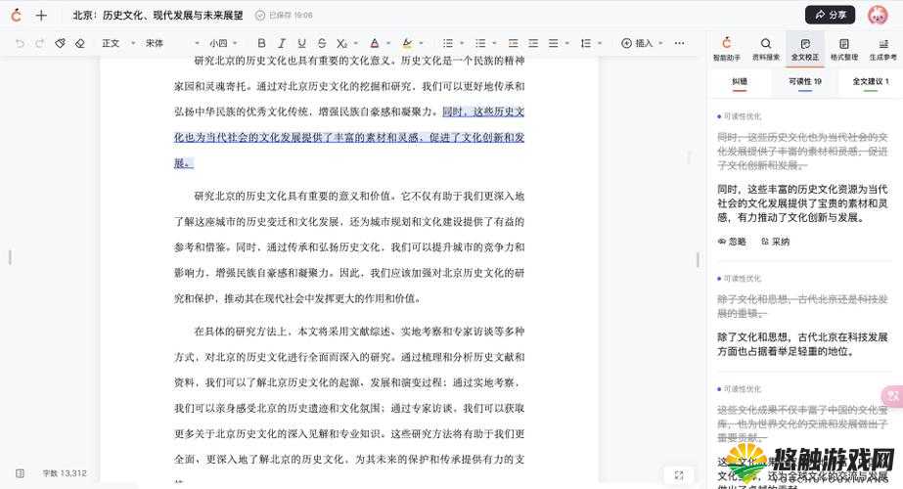The image size is (903, 489).
Task: Open the 格式整理 formatting panel
Action: pos(844,49)
